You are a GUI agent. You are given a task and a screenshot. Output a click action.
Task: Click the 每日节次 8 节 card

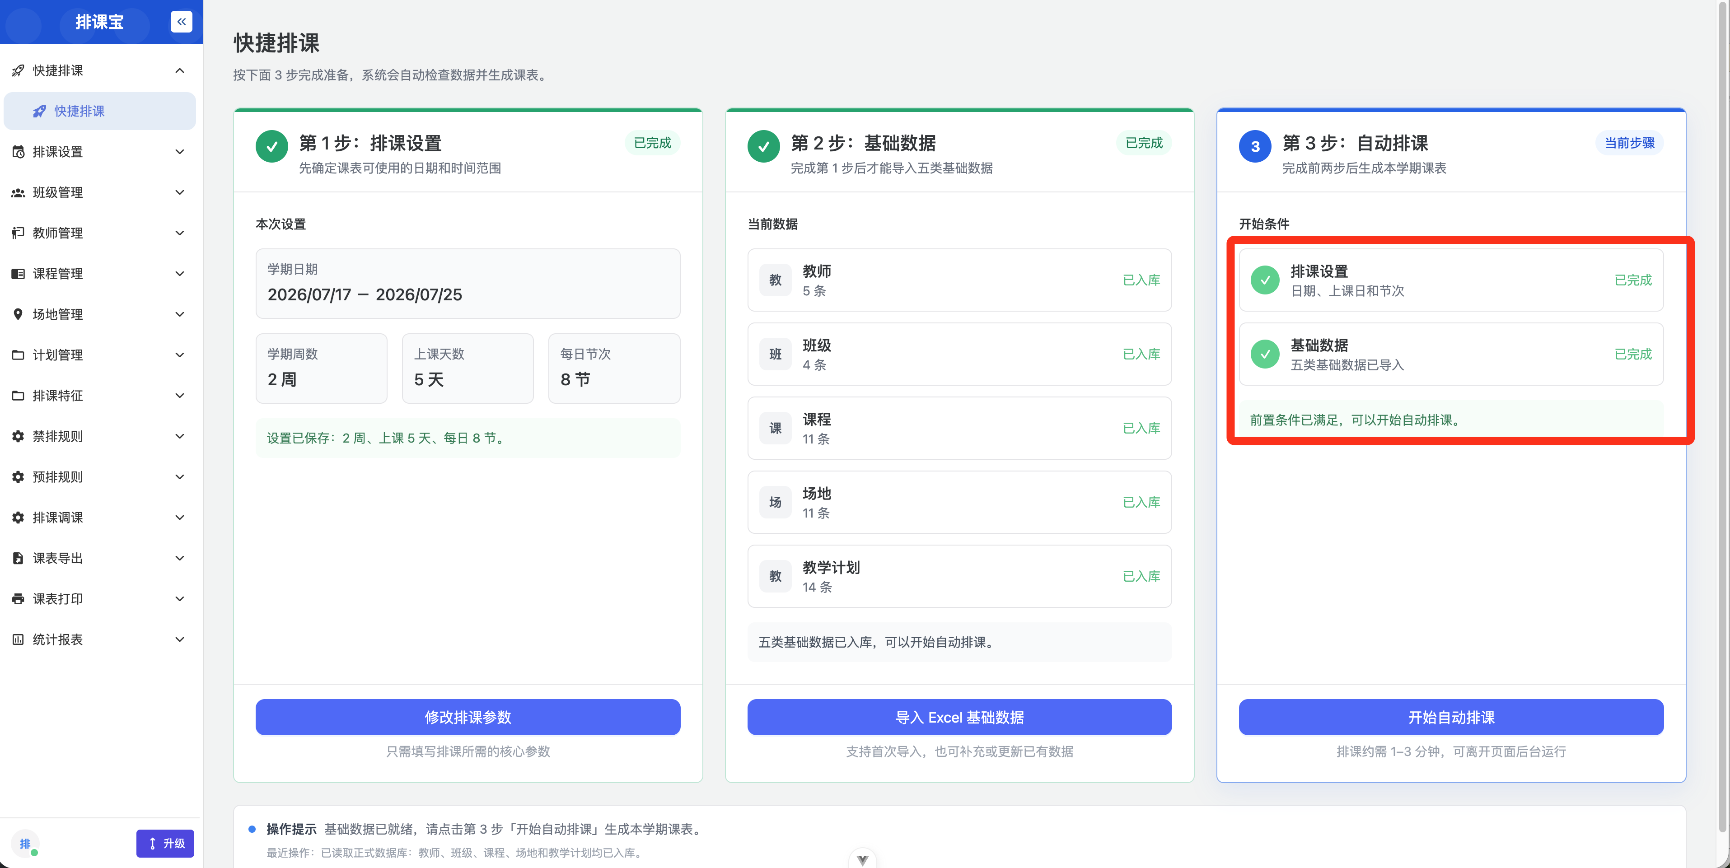614,369
